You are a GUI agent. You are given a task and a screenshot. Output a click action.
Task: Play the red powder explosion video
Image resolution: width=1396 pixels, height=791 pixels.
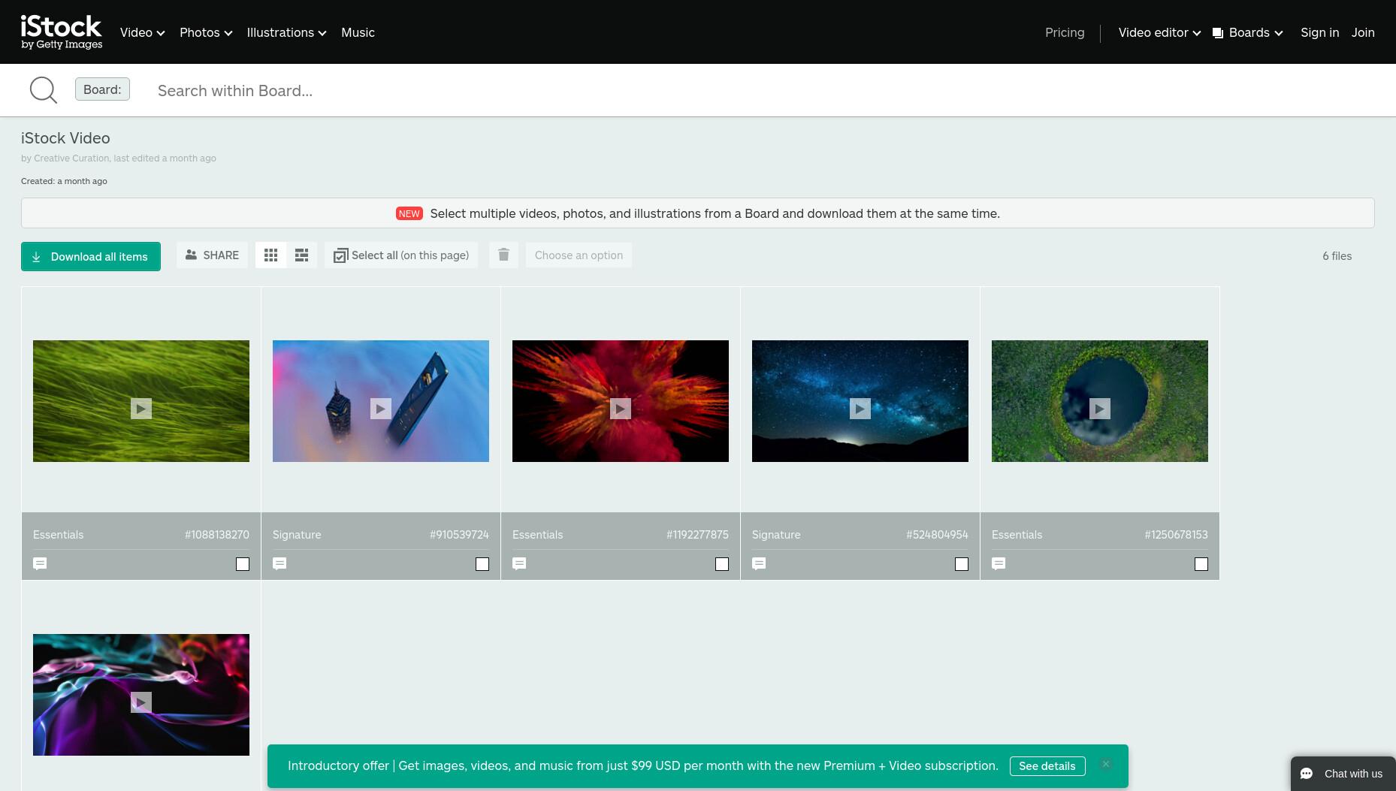pyautogui.click(x=621, y=409)
